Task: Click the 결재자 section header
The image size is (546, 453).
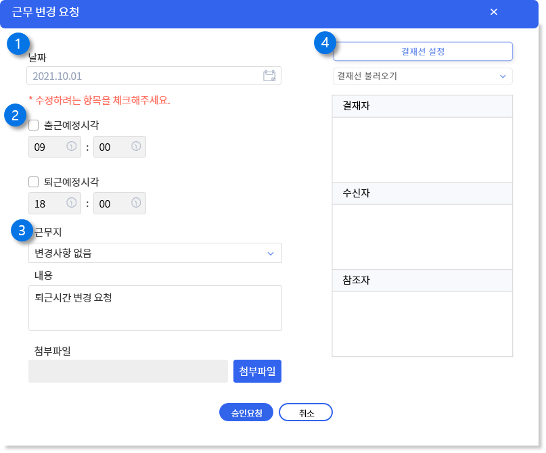Action: (x=422, y=106)
